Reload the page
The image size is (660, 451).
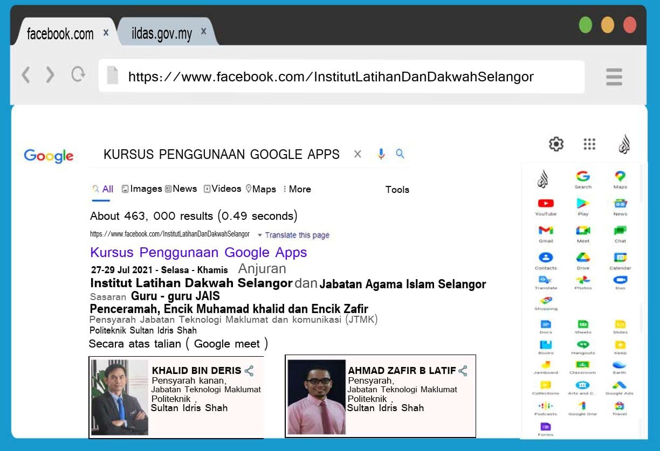click(78, 74)
